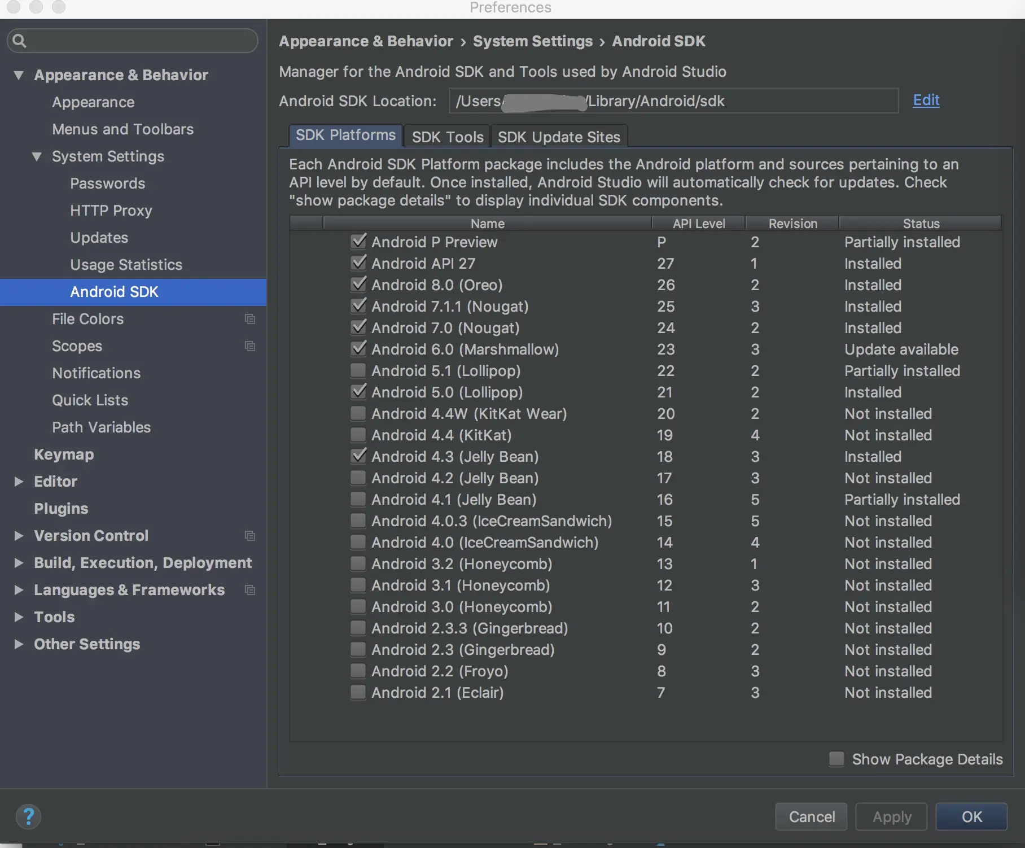
Task: Open Notifications settings
Action: [96, 373]
